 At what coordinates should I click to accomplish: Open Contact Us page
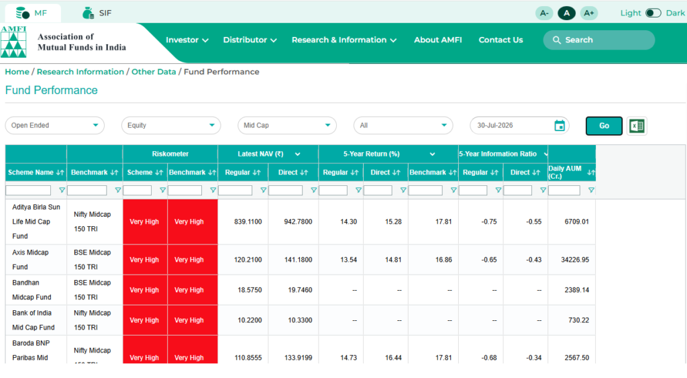tap(500, 40)
